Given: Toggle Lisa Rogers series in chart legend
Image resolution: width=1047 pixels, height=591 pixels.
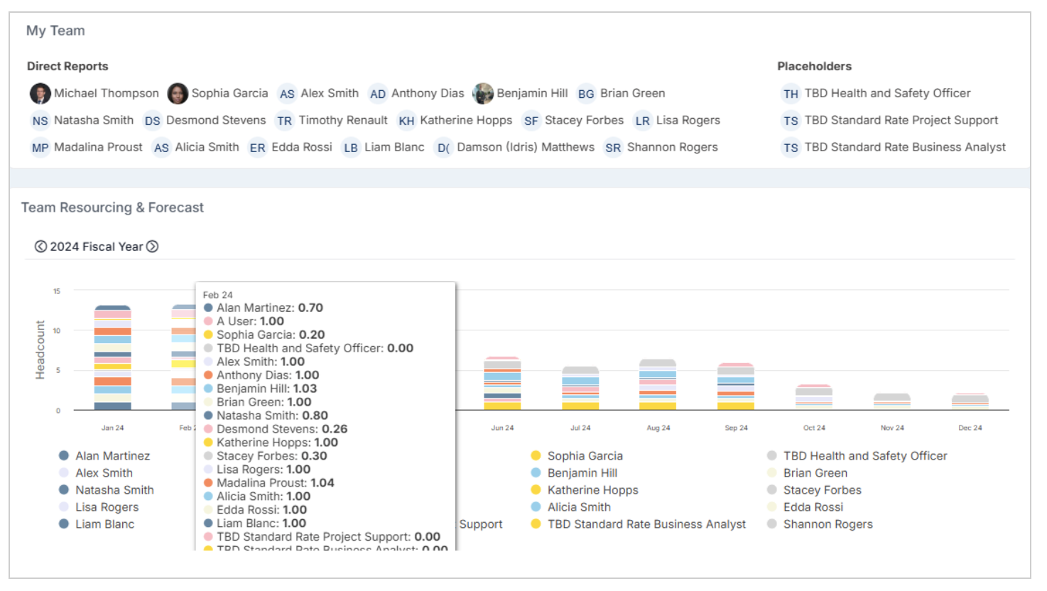Looking at the screenshot, I should [99, 507].
